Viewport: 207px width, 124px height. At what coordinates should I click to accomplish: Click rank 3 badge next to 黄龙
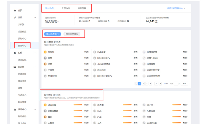click(x=45, y=117)
